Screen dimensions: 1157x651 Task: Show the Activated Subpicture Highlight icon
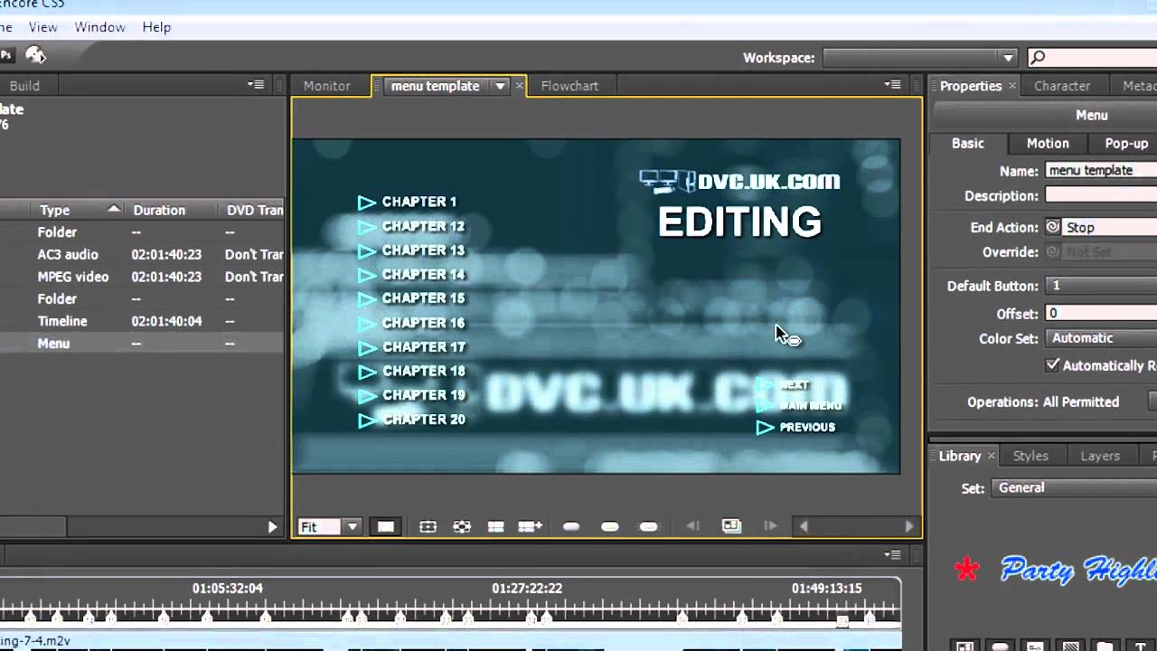tap(647, 526)
